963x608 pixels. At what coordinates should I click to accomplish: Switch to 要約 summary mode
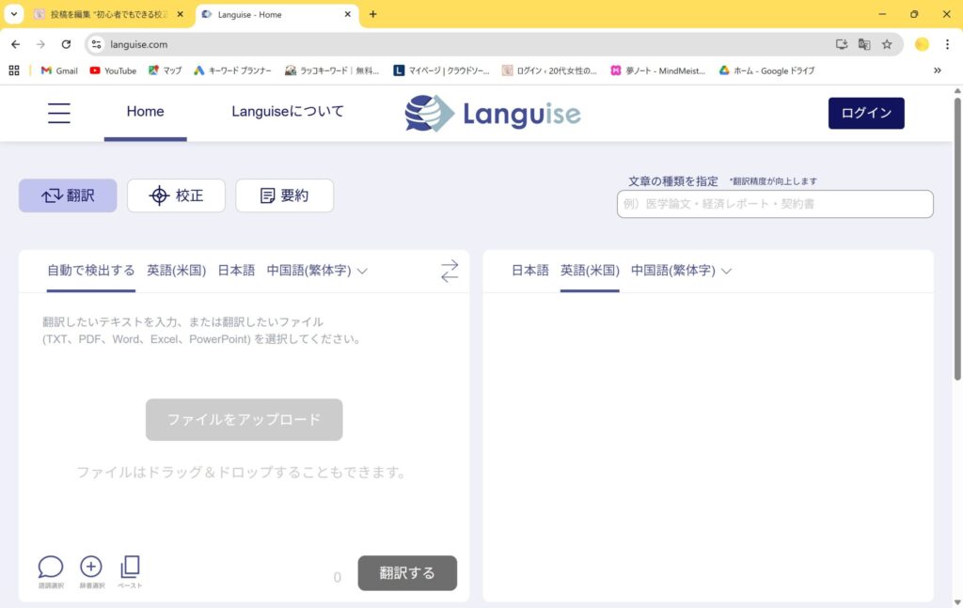coord(284,195)
